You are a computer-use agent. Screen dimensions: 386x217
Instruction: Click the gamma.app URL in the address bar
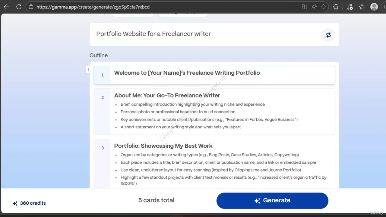[x=93, y=7]
